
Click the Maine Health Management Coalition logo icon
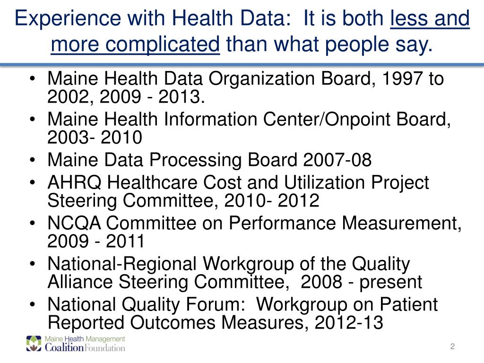pyautogui.click(x=34, y=344)
